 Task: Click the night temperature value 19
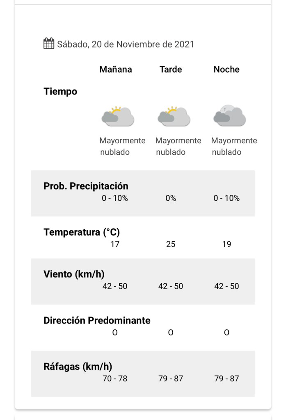226,244
